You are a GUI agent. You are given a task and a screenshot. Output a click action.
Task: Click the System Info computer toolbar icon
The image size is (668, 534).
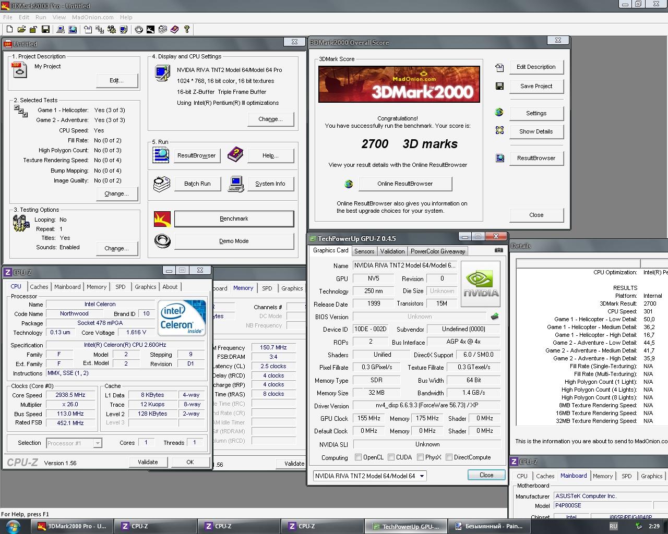pyautogui.click(x=61, y=30)
